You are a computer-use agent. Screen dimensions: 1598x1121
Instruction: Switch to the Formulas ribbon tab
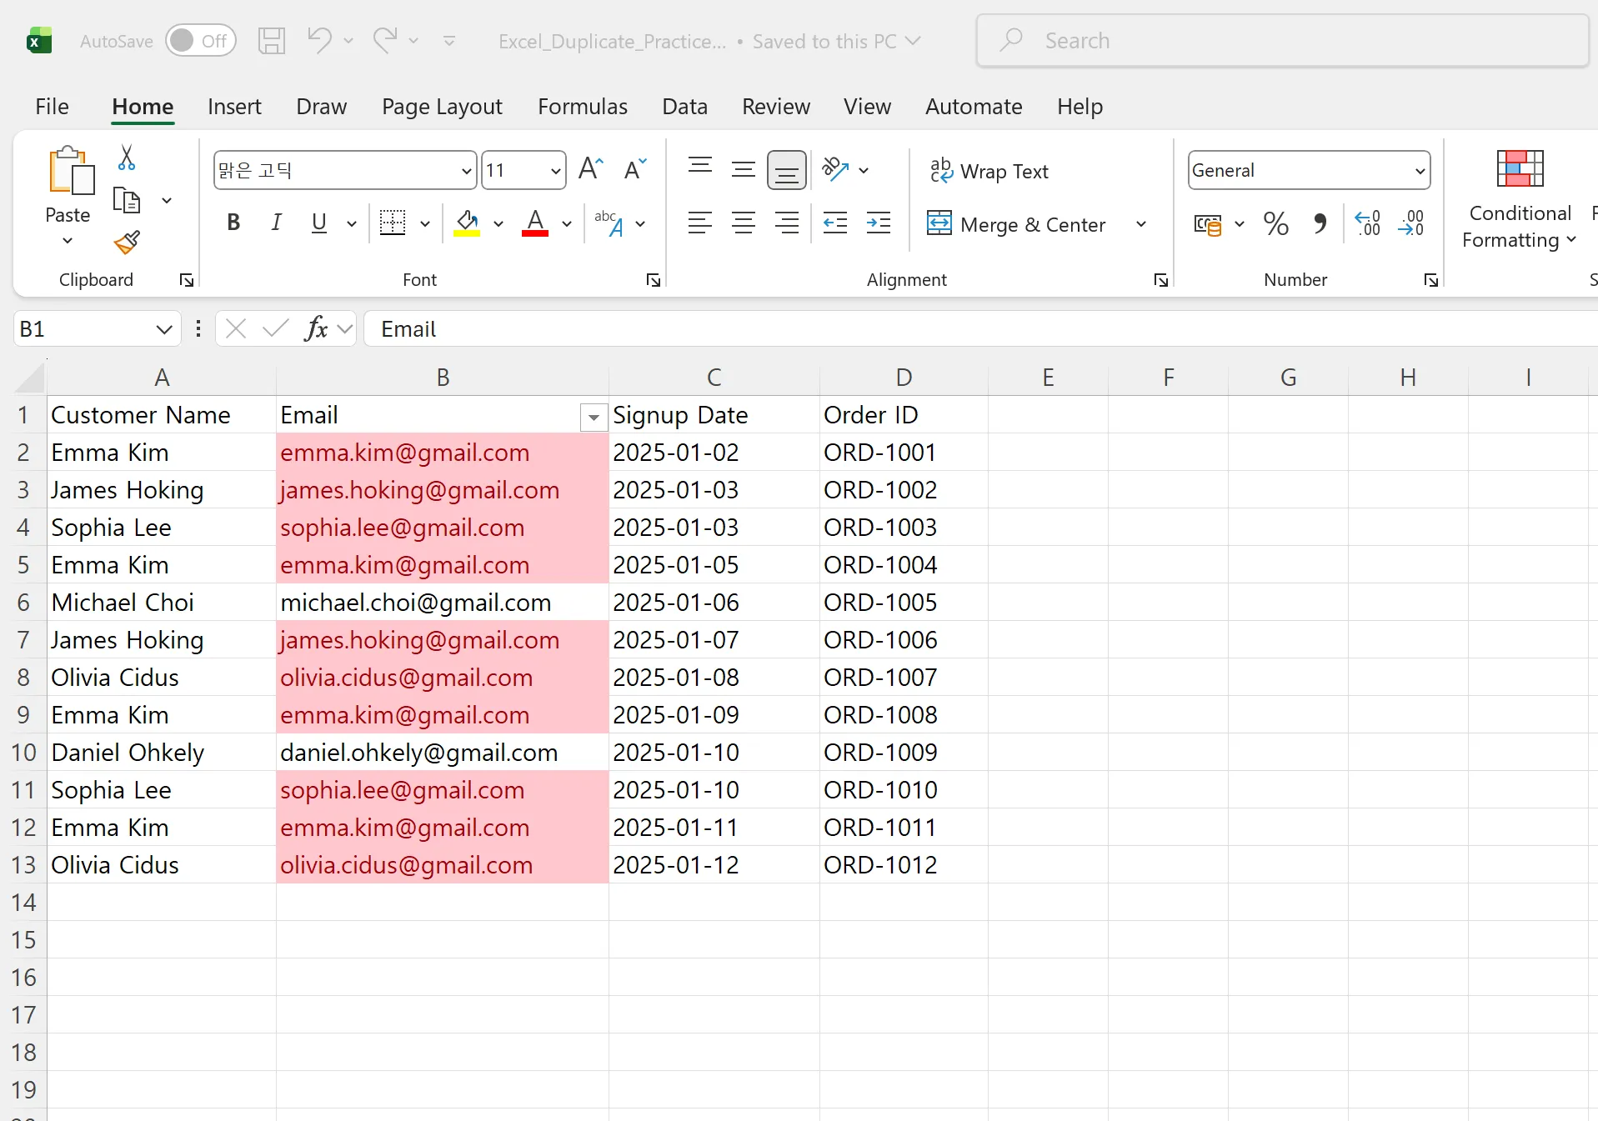pyautogui.click(x=582, y=106)
